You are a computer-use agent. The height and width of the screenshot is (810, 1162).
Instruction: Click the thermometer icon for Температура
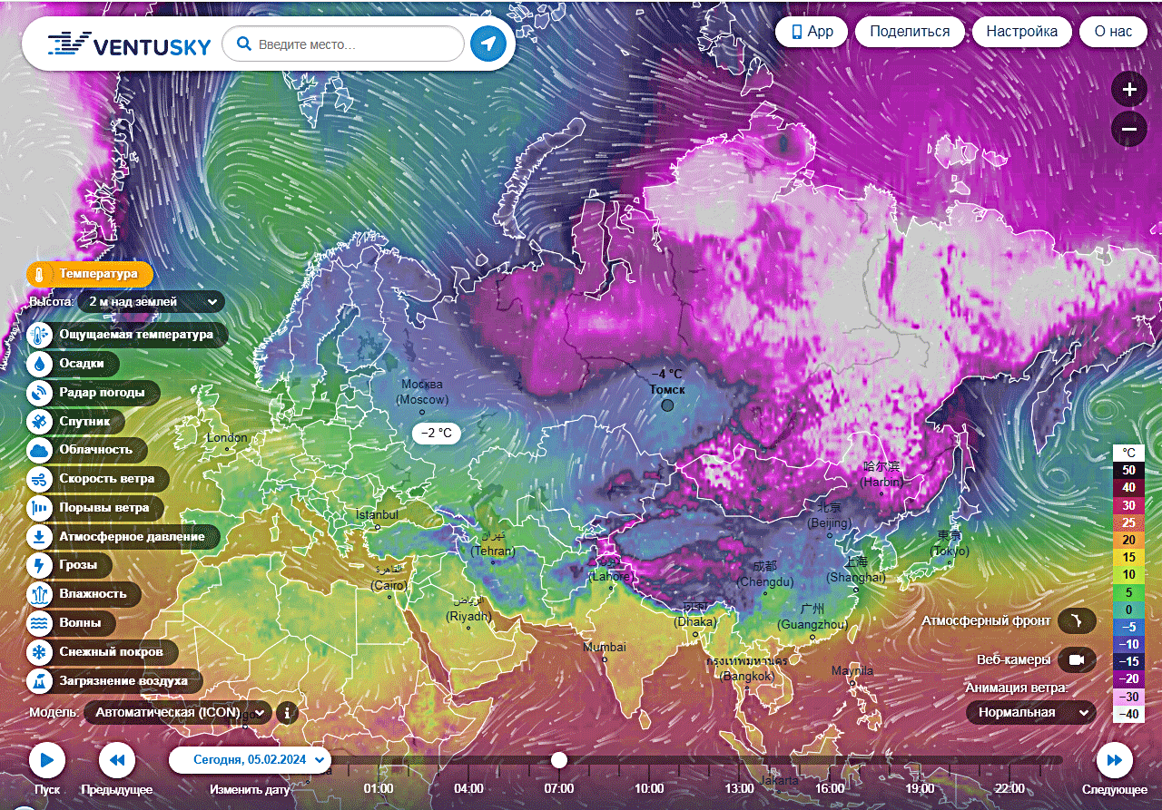[x=41, y=274]
